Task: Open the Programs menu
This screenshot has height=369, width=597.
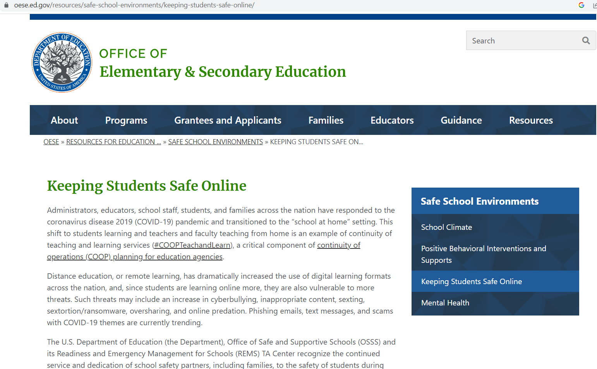Action: point(126,121)
